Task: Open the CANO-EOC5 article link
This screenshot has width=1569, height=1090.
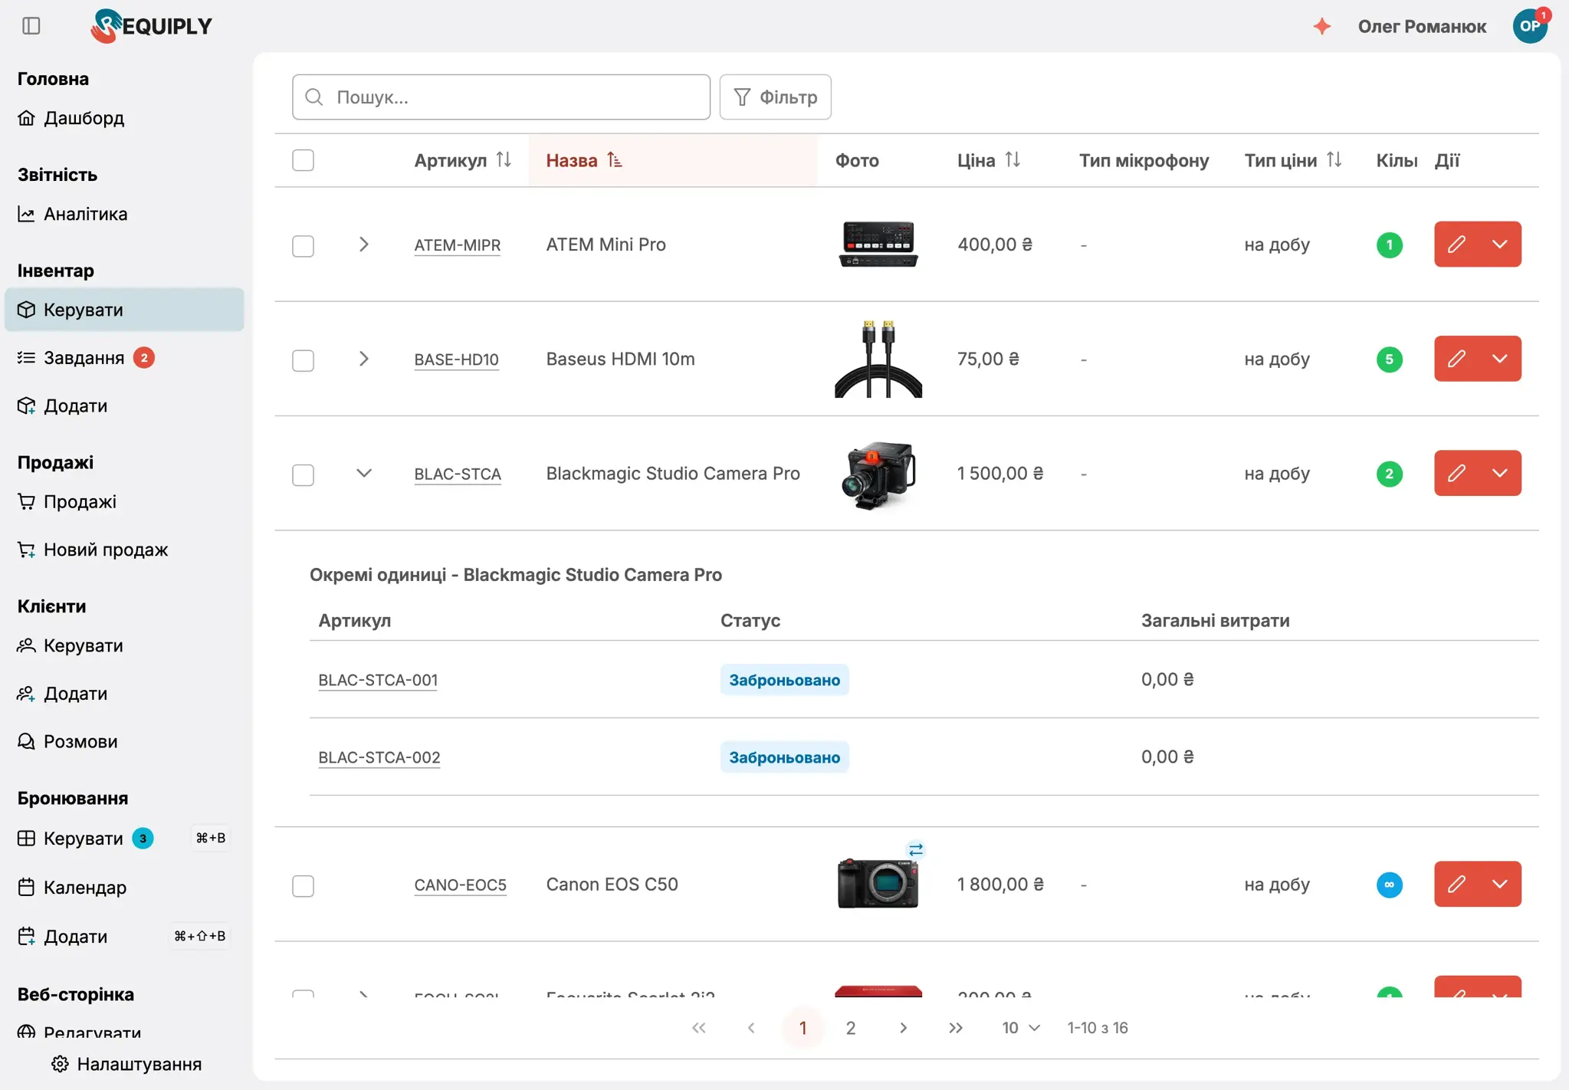Action: tap(460, 885)
